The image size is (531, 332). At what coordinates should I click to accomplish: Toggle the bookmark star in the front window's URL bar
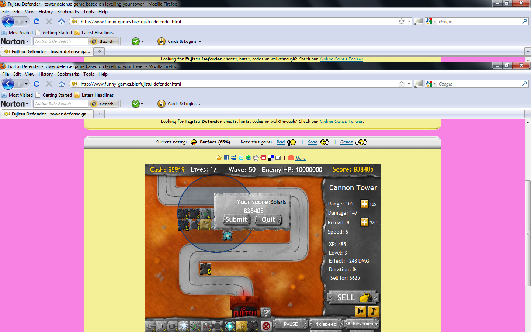point(402,84)
